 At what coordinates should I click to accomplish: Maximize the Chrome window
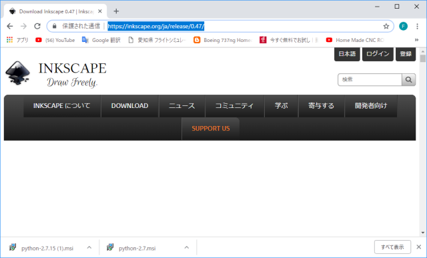tap(397, 7)
